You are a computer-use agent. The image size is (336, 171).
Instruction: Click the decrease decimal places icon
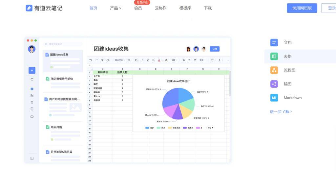(x=189, y=60)
